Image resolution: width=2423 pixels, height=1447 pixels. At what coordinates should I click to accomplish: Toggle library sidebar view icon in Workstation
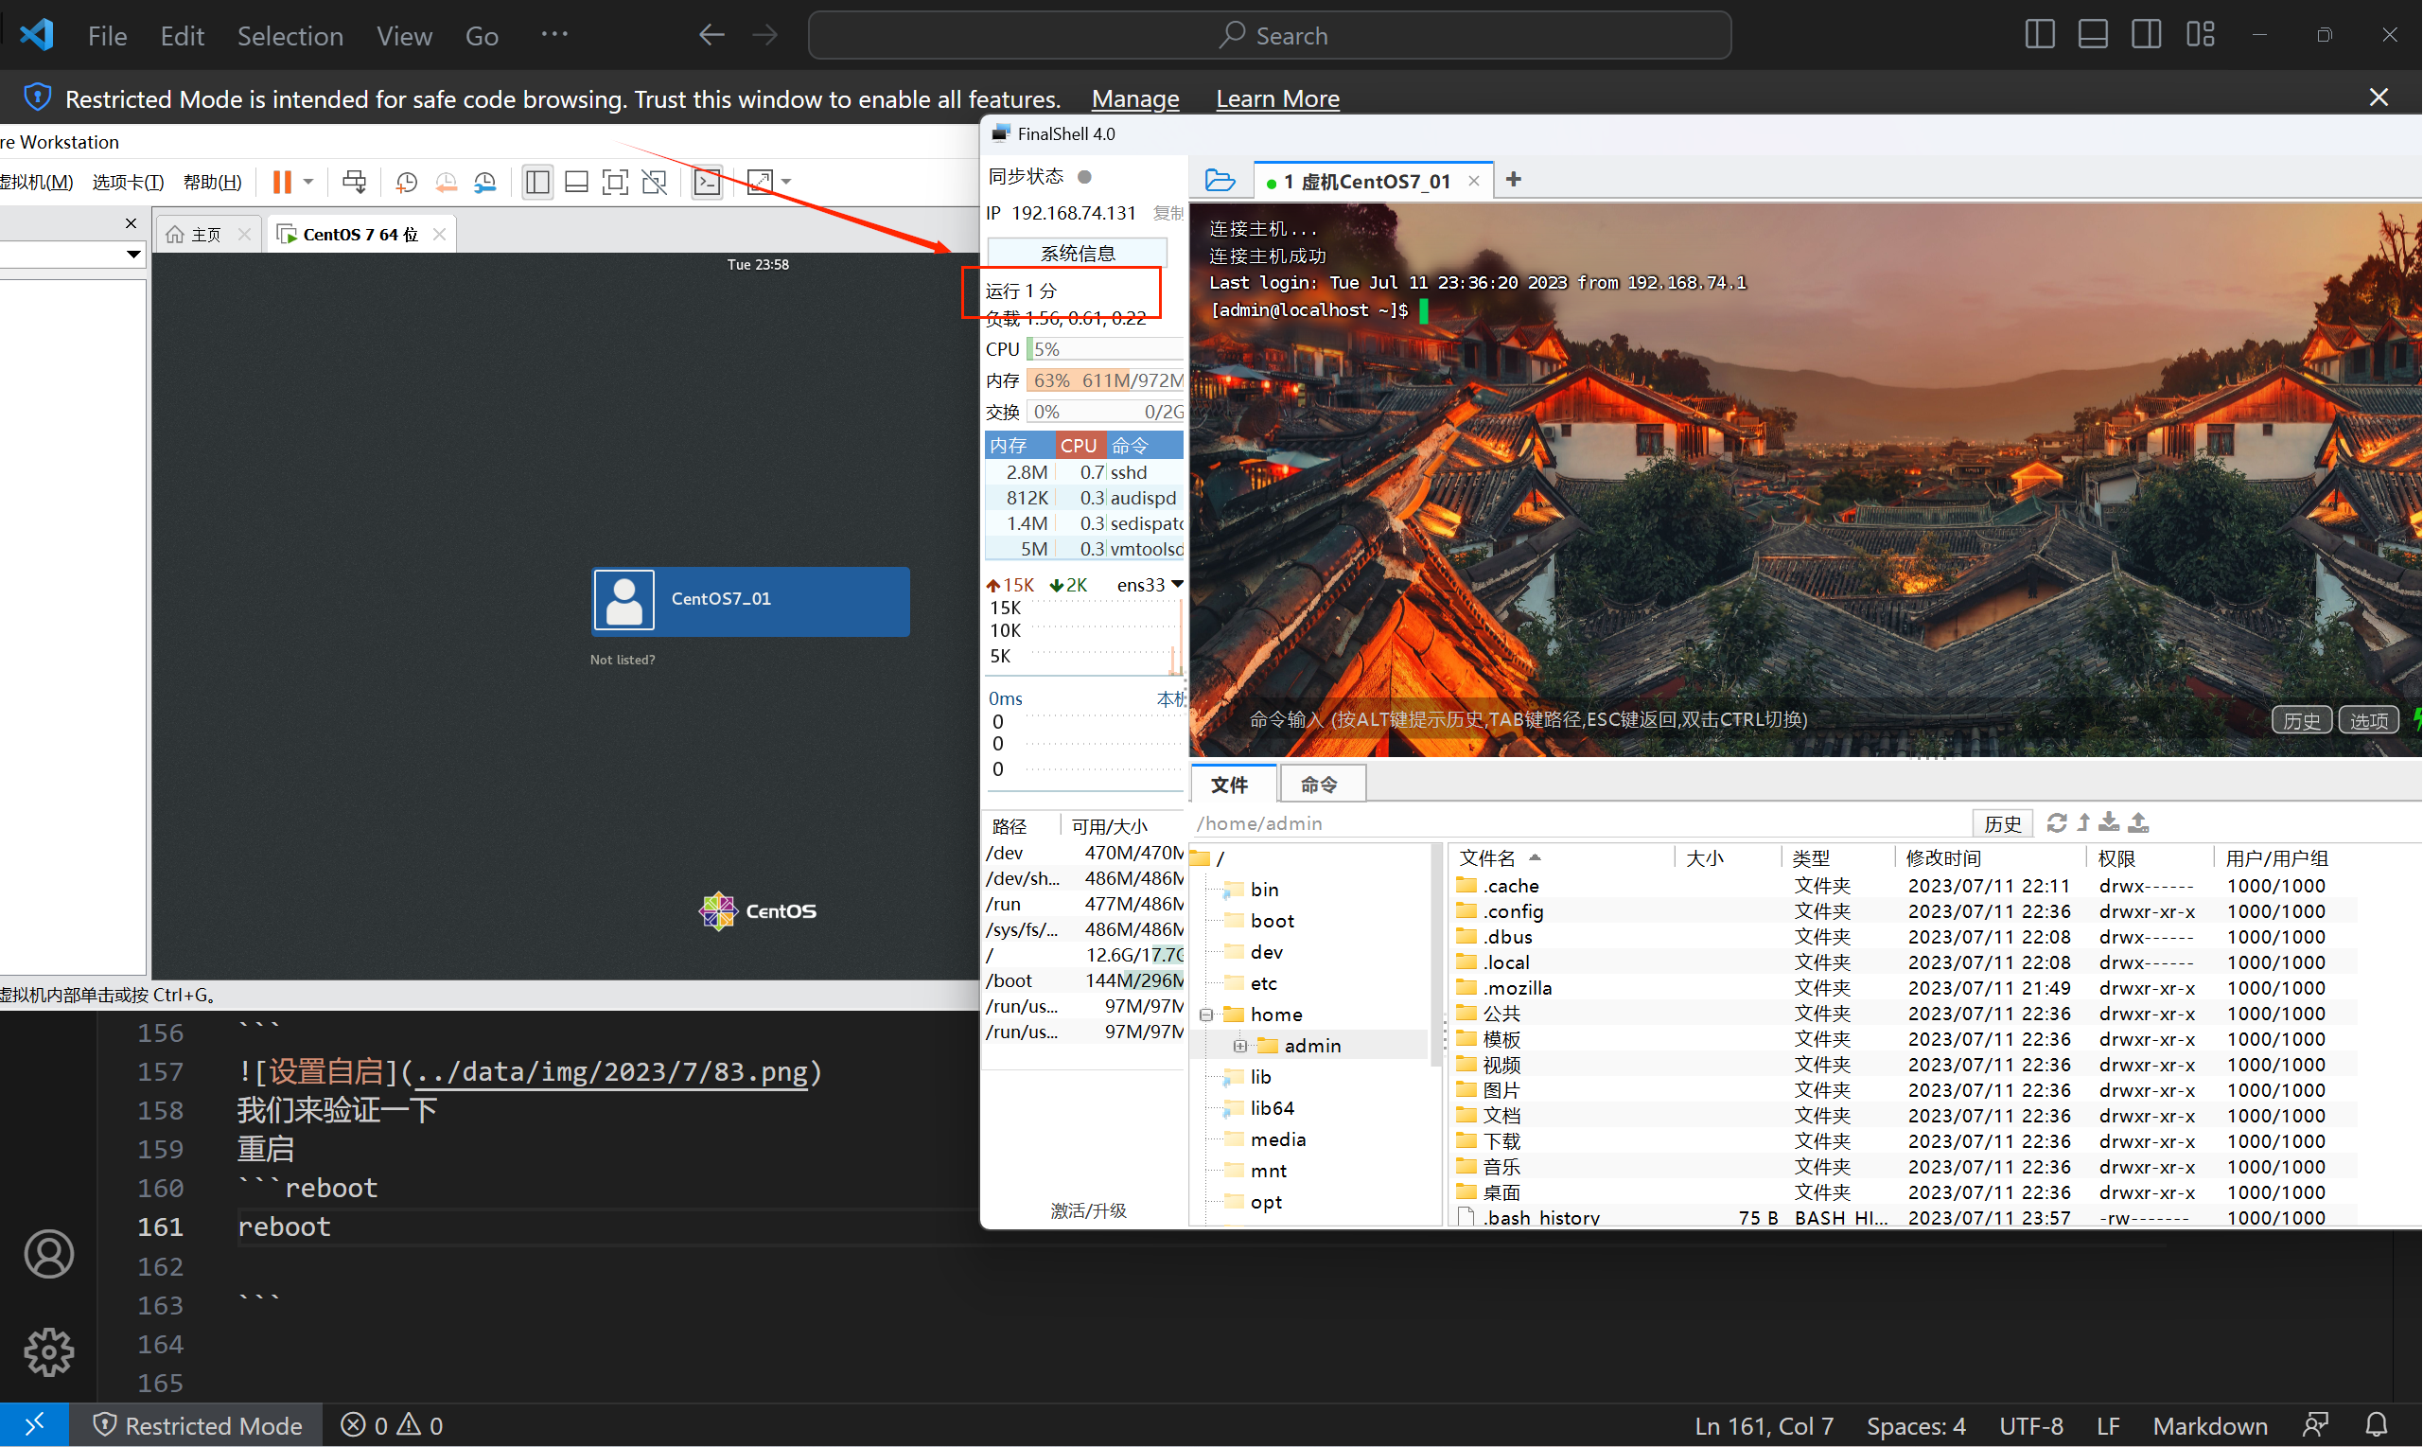(537, 182)
